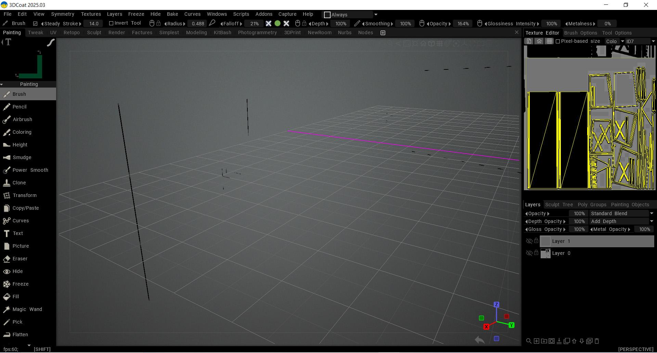The width and height of the screenshot is (657, 353).
Task: Disable the Steady Stroke checkbox
Action: click(x=35, y=24)
